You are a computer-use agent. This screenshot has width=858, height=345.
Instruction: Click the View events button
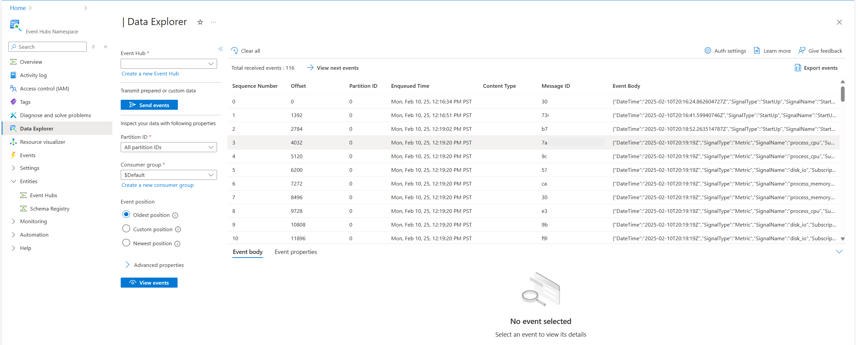149,283
